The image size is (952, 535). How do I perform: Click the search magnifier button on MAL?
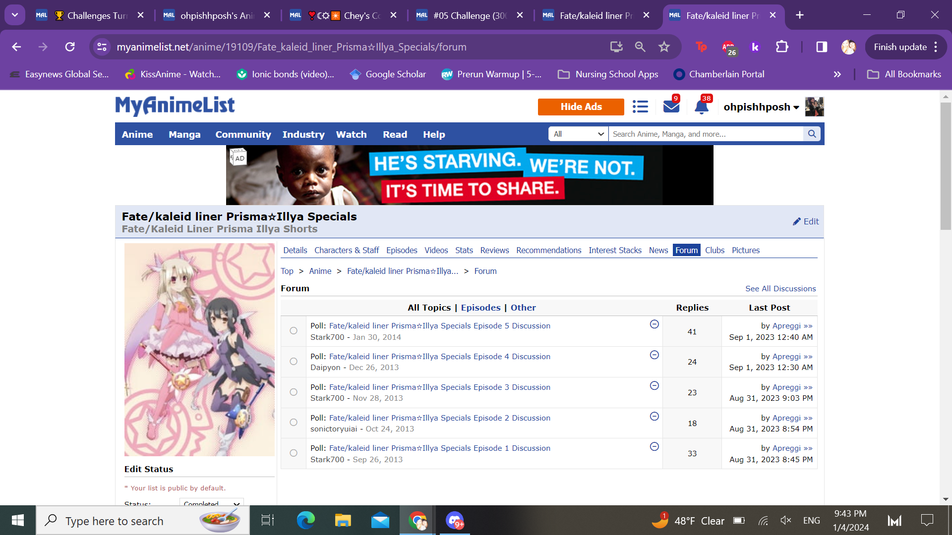click(x=812, y=134)
